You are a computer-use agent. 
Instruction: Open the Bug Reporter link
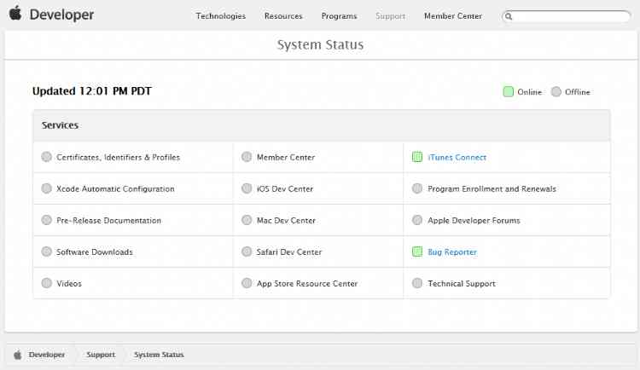pos(452,252)
